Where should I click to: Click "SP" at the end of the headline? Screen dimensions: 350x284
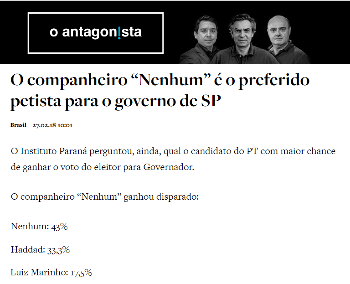(211, 101)
